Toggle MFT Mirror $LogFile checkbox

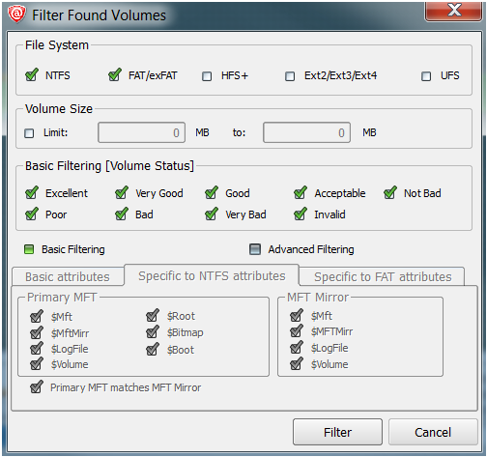pyautogui.click(x=297, y=348)
